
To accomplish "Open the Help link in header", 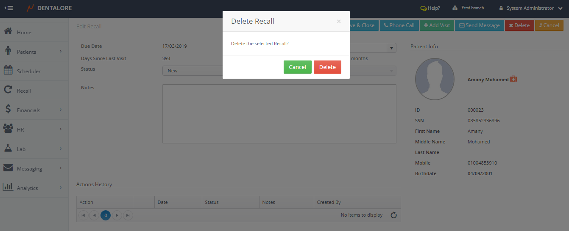I will coord(430,8).
